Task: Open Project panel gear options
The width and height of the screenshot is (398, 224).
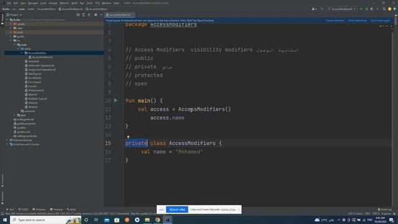Action: click(96, 15)
